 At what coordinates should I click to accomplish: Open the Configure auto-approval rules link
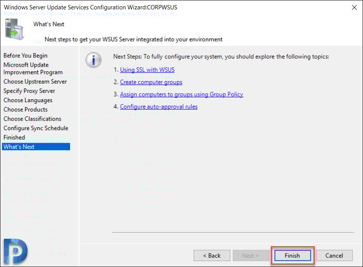pyautogui.click(x=159, y=107)
